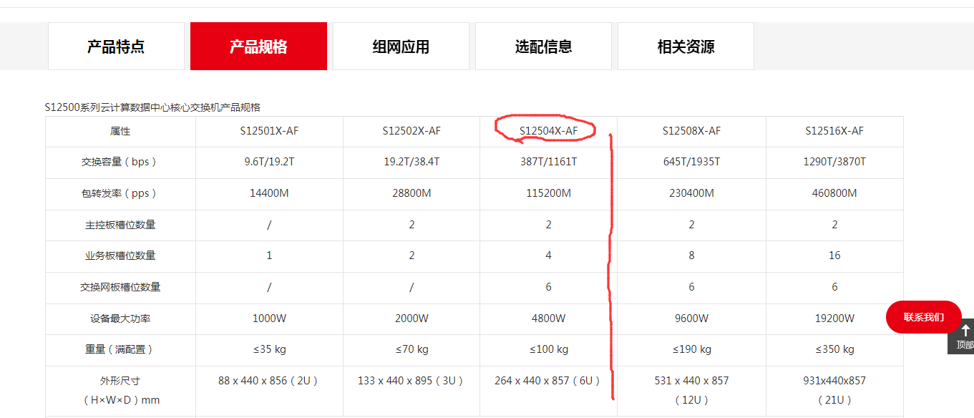
Task: Select the 外形尺寸 row label
Action: [120, 390]
